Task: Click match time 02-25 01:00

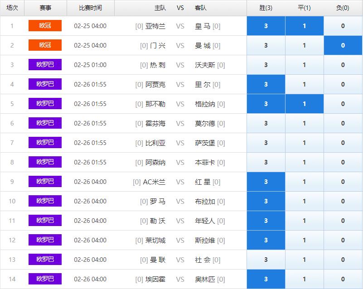Action: pyautogui.click(x=90, y=65)
